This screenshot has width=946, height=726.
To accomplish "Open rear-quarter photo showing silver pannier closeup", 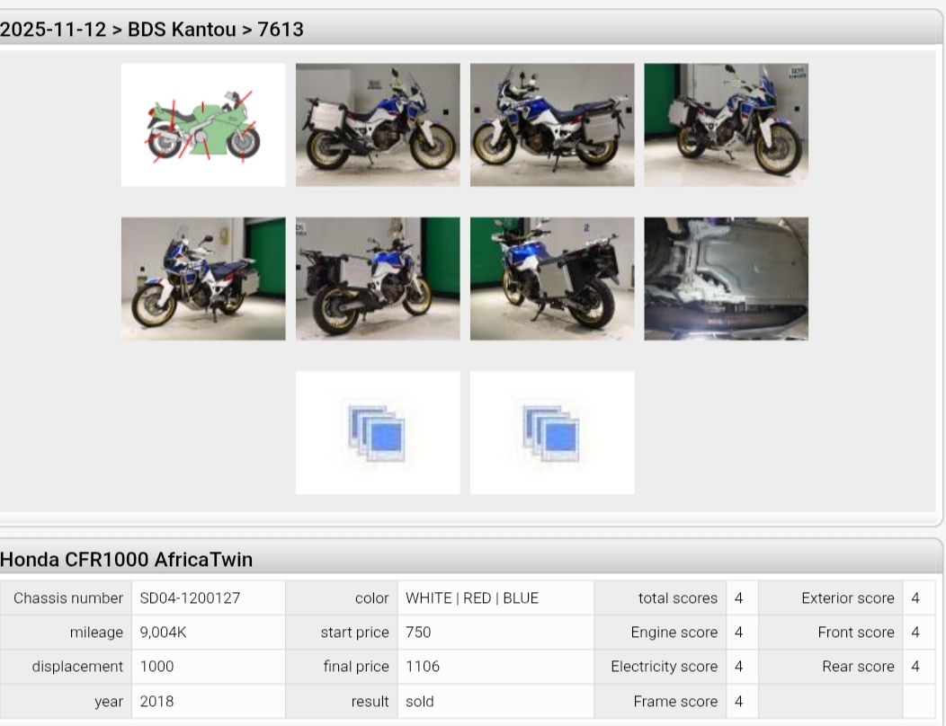I will (551, 279).
